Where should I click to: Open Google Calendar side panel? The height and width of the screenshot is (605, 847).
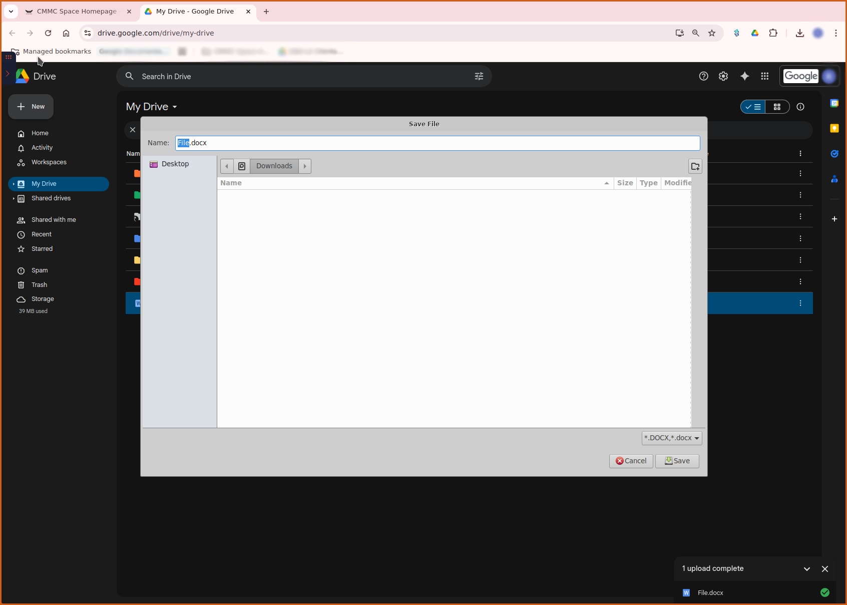coord(834,103)
